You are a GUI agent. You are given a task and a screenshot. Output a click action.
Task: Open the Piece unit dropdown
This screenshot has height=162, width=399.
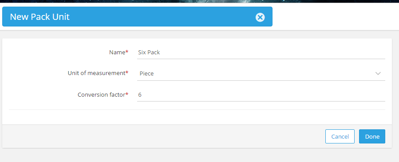coord(261,74)
